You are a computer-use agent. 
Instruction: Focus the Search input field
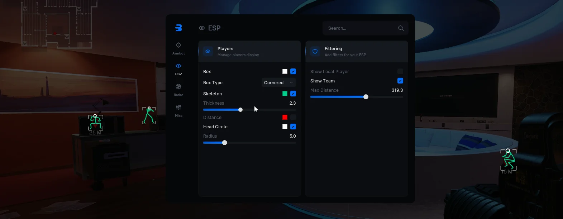pyautogui.click(x=360, y=28)
